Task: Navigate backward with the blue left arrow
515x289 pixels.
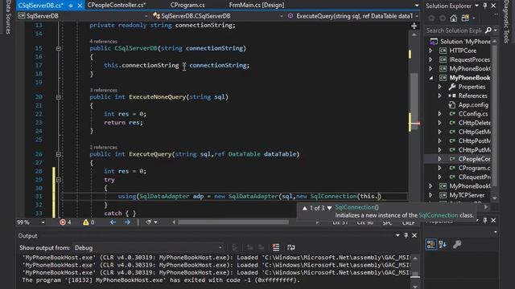Action: click(113, 222)
